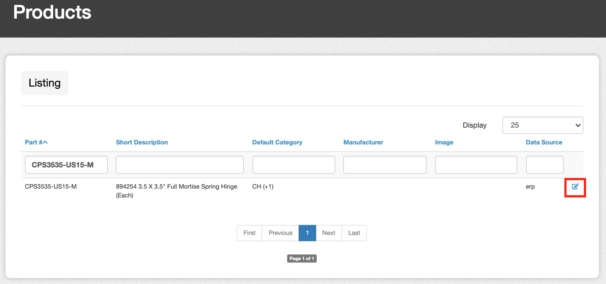Sort by Default Category column
Viewport: 606px width, 284px height.
pos(277,142)
